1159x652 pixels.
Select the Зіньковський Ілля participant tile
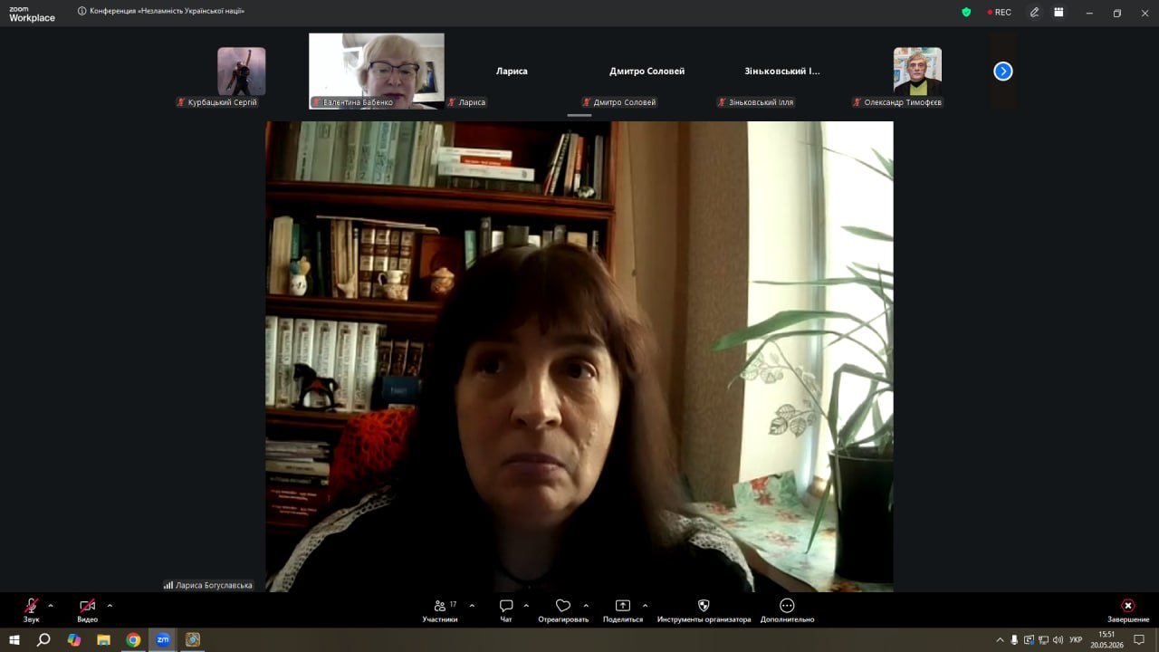[x=782, y=72]
